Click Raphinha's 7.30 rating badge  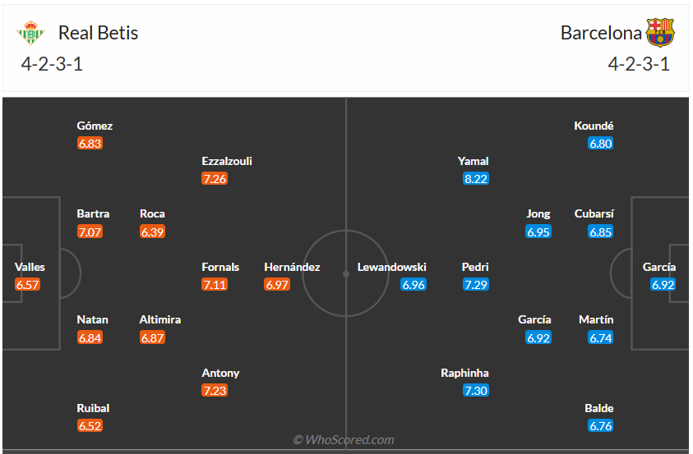[476, 390]
